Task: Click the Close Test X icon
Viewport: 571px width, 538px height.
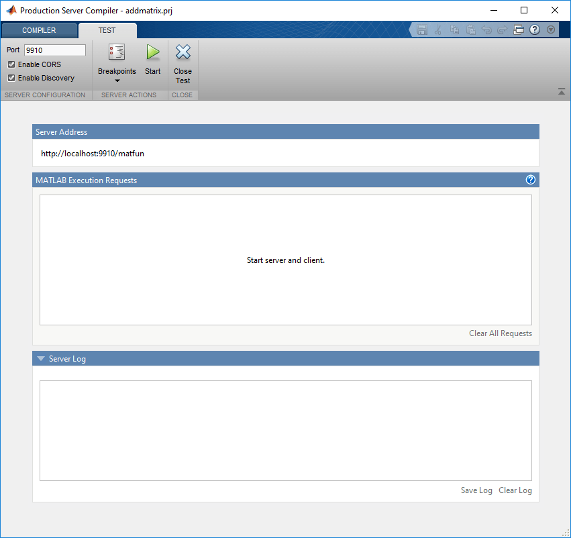Action: 183,52
